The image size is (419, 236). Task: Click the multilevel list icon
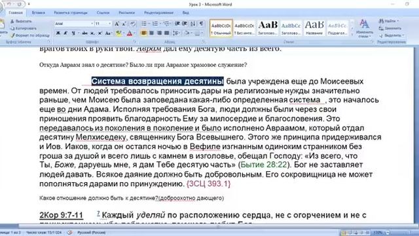166,24
